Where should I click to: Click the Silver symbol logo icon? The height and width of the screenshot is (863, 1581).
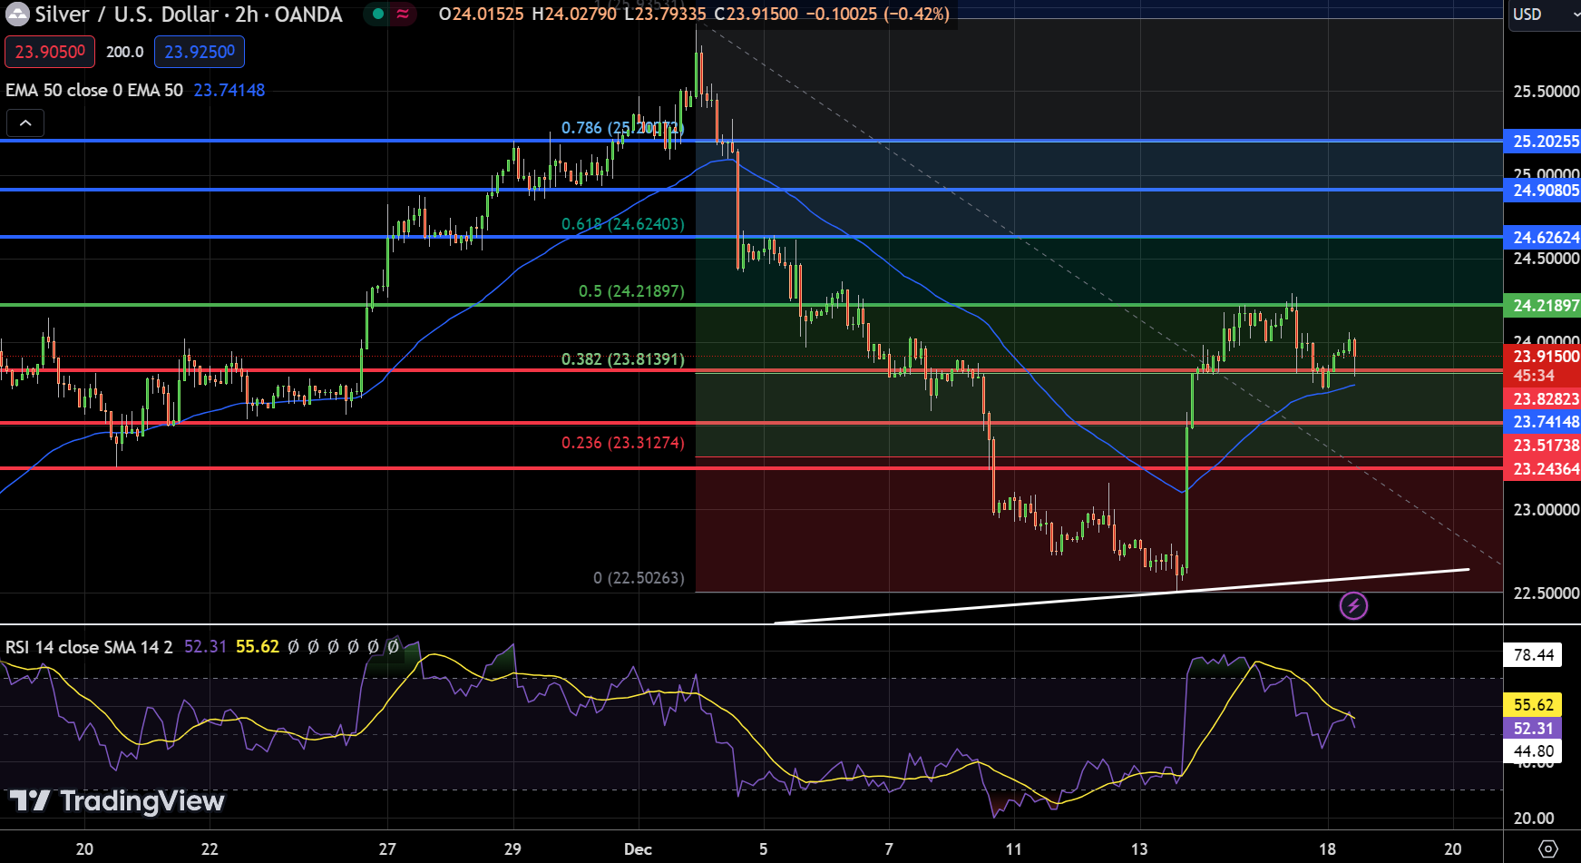coord(17,15)
